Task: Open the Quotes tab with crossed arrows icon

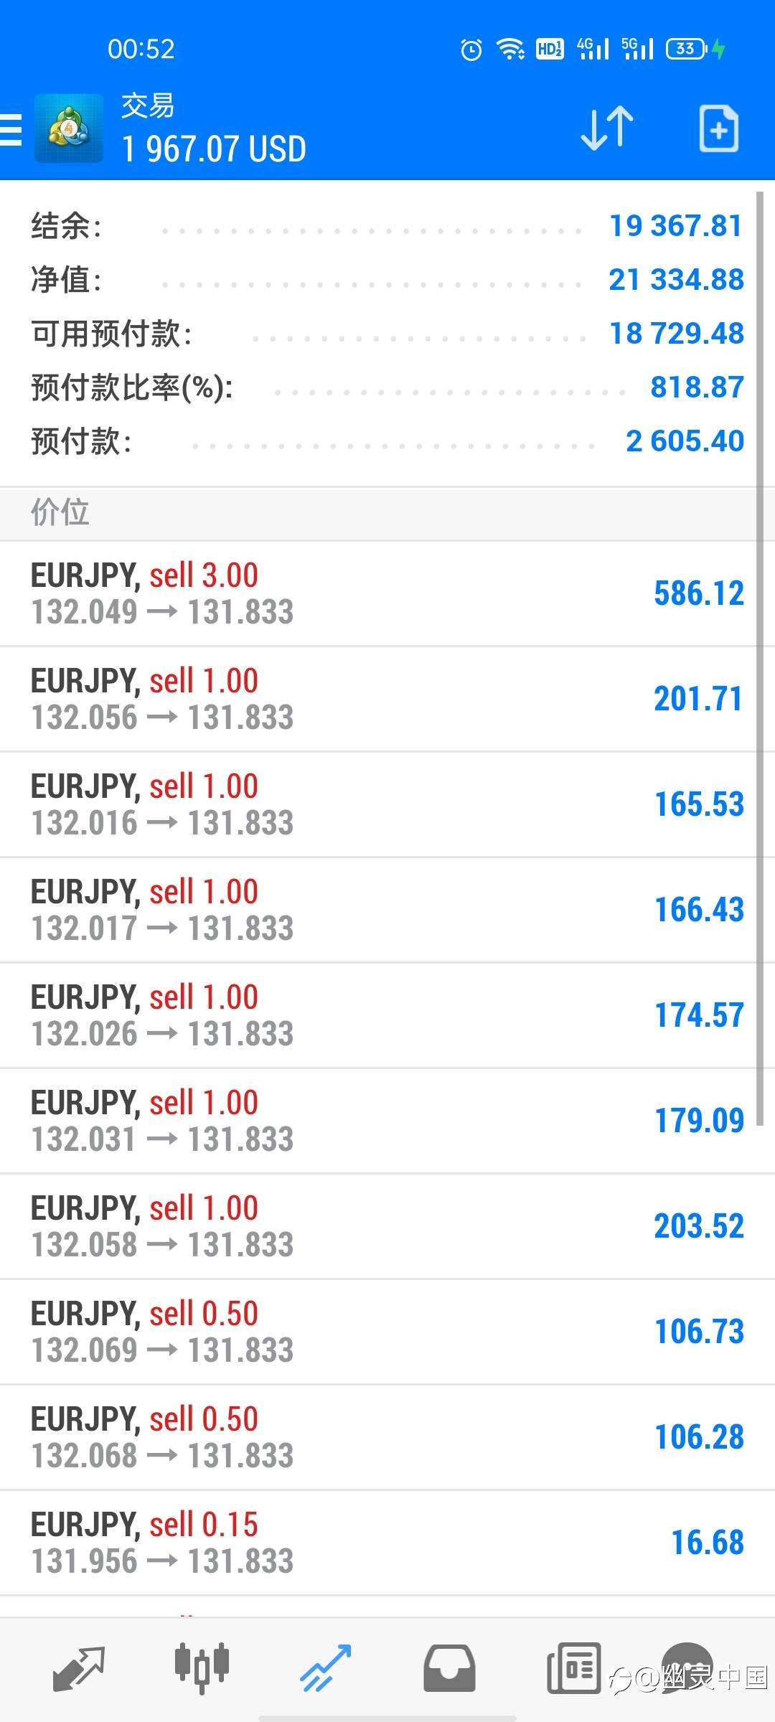Action: coord(79,1668)
